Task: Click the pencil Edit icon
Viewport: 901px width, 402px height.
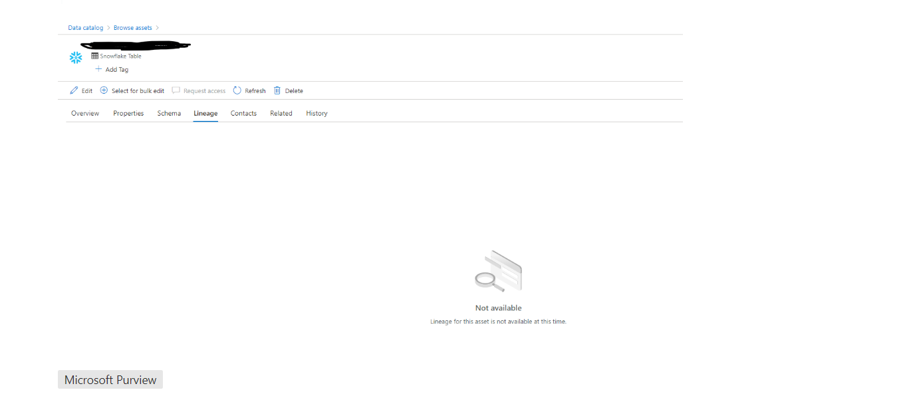Action: (74, 90)
